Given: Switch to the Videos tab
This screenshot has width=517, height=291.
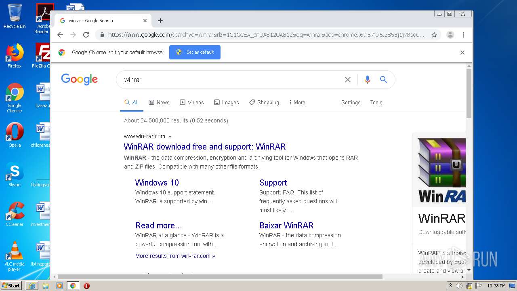Looking at the screenshot, I should click(192, 102).
